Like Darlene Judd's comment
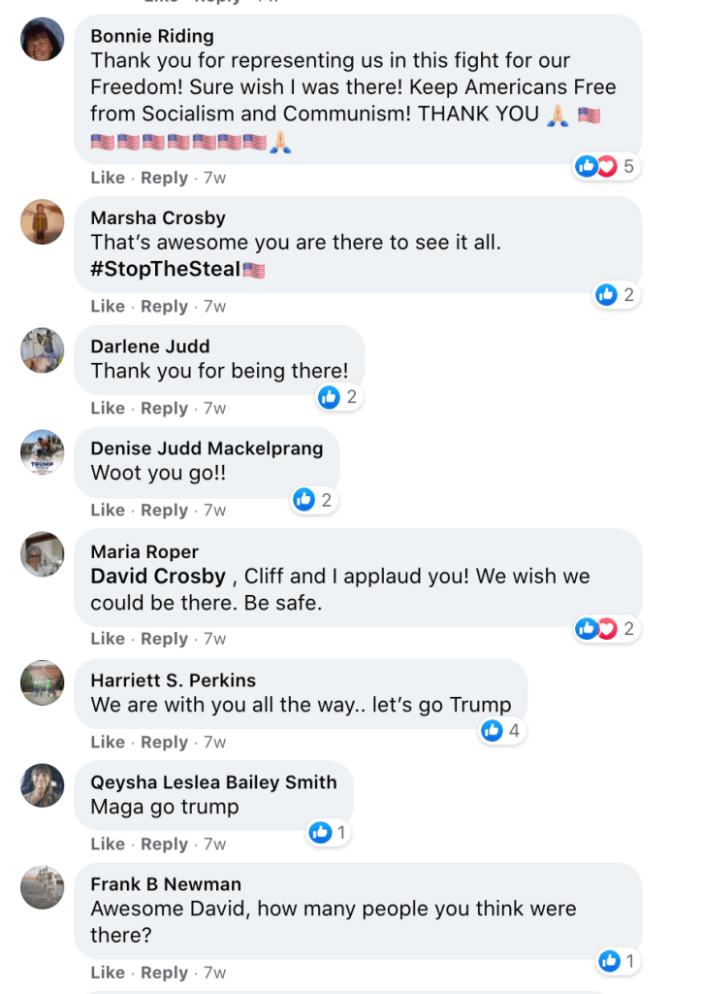 tap(108, 409)
